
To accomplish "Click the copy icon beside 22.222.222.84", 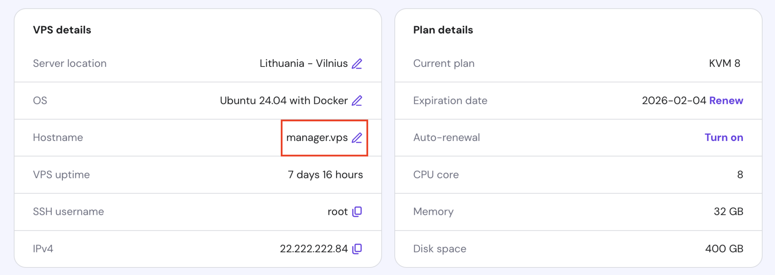I will click(x=357, y=249).
